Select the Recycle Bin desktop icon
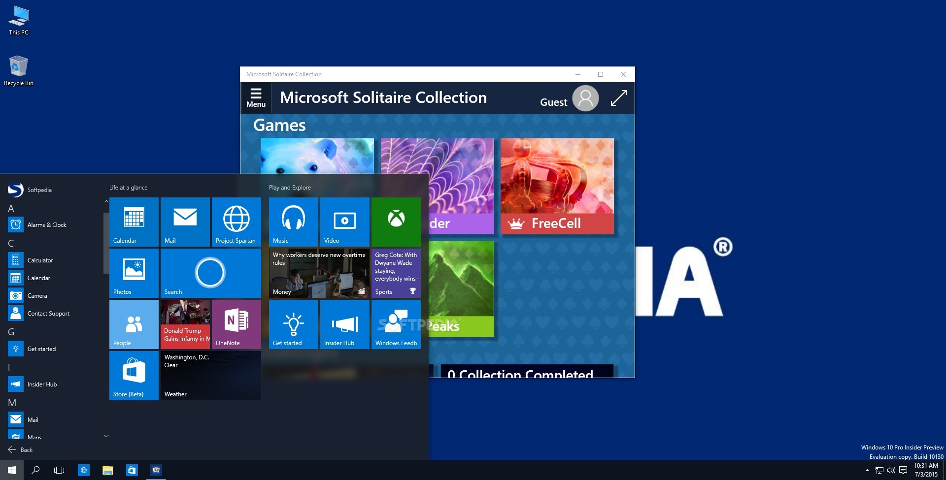Image resolution: width=946 pixels, height=480 pixels. (x=19, y=71)
